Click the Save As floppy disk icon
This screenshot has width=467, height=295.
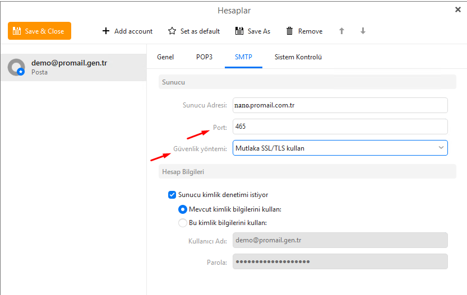coord(239,31)
